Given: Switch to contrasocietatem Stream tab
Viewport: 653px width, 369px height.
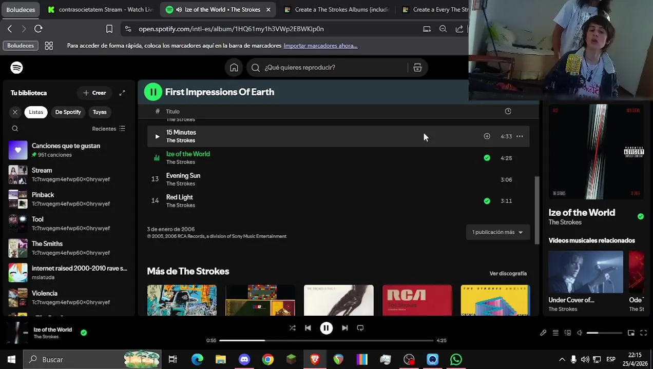Looking at the screenshot, I should pos(101,10).
